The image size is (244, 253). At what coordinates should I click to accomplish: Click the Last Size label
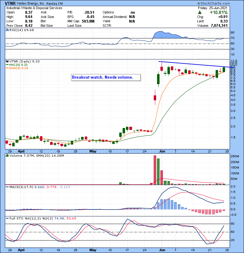click(x=75, y=26)
